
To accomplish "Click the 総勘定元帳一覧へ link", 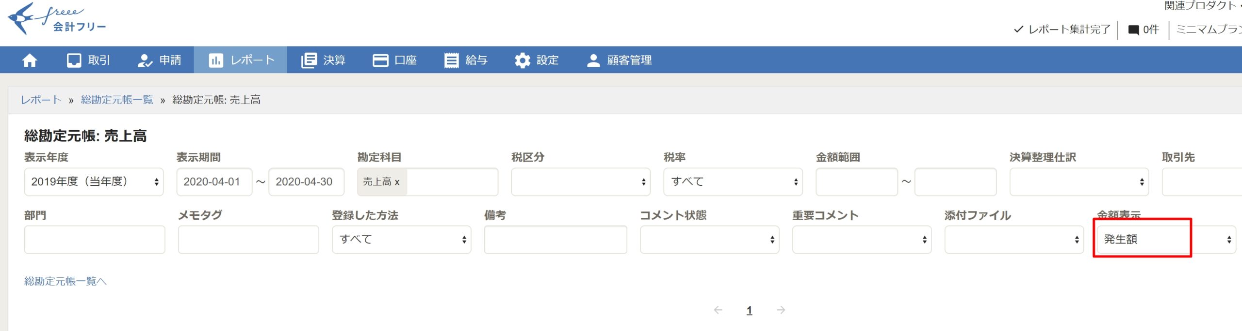I will pos(65,281).
